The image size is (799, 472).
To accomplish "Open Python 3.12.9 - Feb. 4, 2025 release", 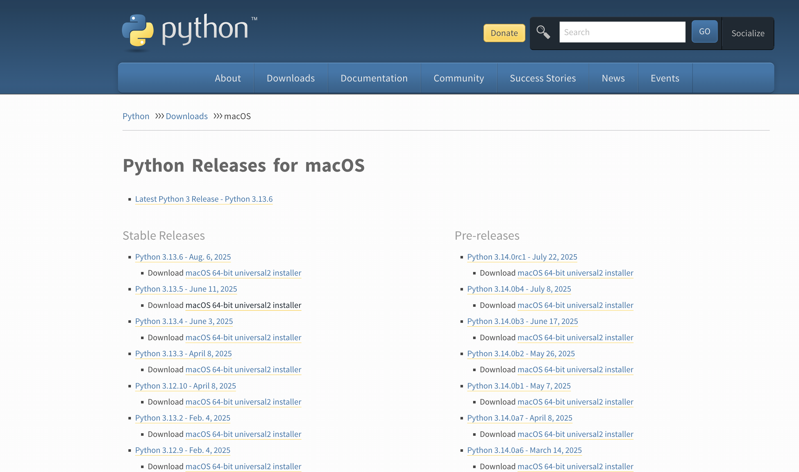I will [183, 450].
